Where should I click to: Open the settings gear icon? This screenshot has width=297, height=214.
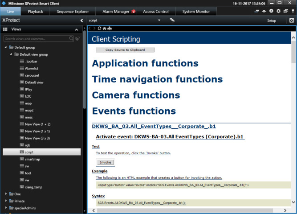(279, 11)
